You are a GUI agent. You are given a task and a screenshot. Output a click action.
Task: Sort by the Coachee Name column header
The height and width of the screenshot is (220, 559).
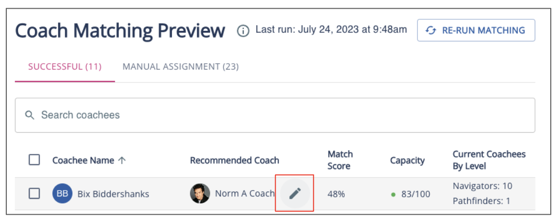point(83,160)
